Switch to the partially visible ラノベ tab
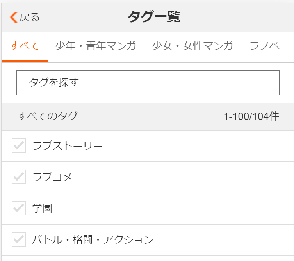This screenshot has width=294, height=261. click(265, 46)
